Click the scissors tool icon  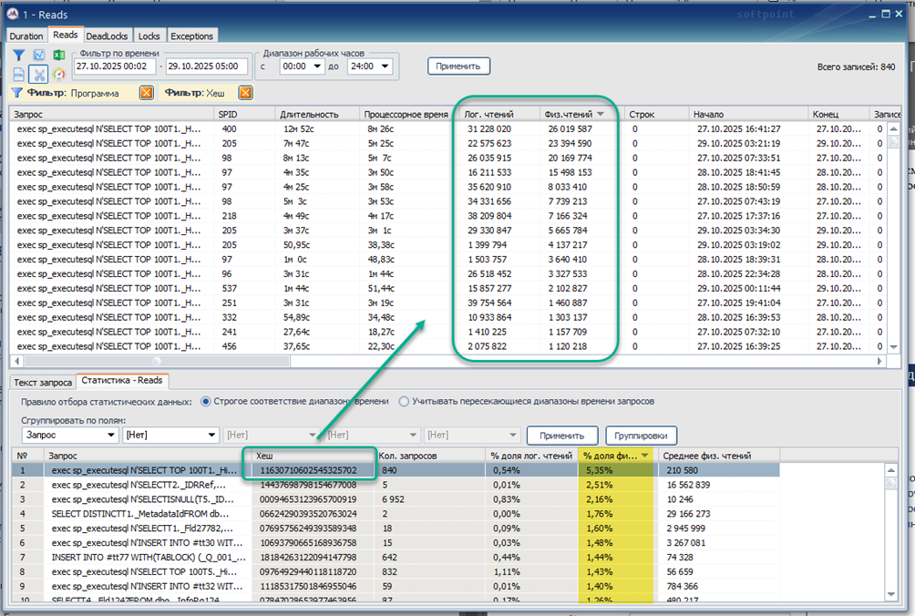[x=39, y=74]
